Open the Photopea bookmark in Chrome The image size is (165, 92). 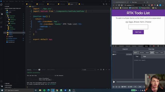click(x=145, y=8)
